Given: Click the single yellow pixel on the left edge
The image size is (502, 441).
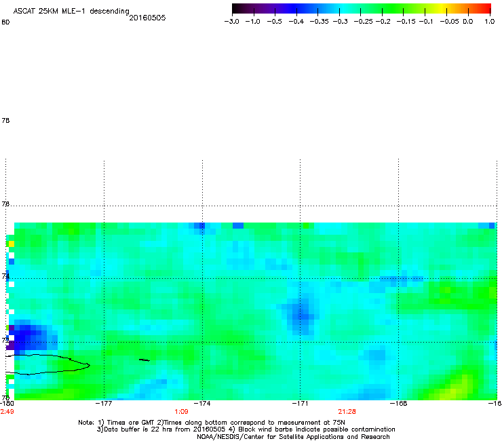Looking at the screenshot, I should click(x=12, y=244).
